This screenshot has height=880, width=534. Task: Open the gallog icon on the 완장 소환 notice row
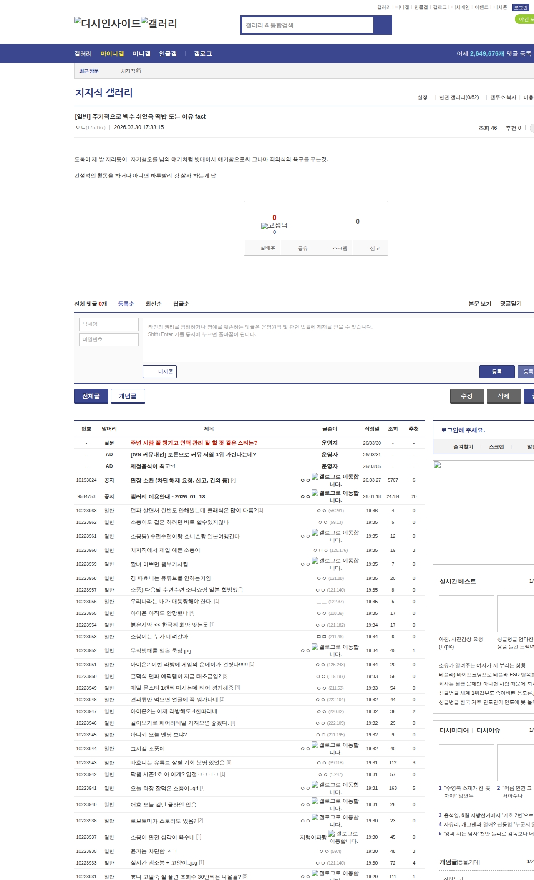(315, 477)
